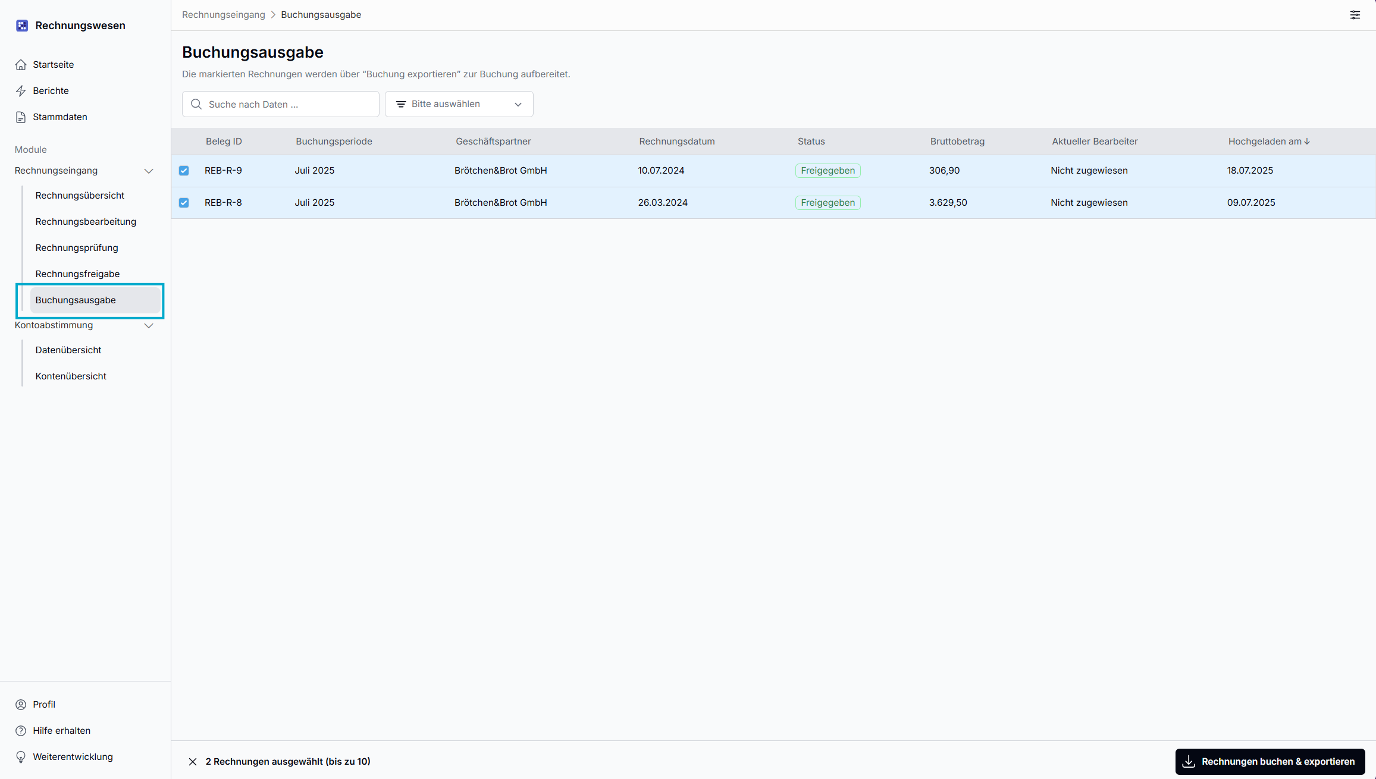Uncheck the REB-R-8 invoice checkbox
Screen dimensions: 1376x779
pyautogui.click(x=184, y=203)
